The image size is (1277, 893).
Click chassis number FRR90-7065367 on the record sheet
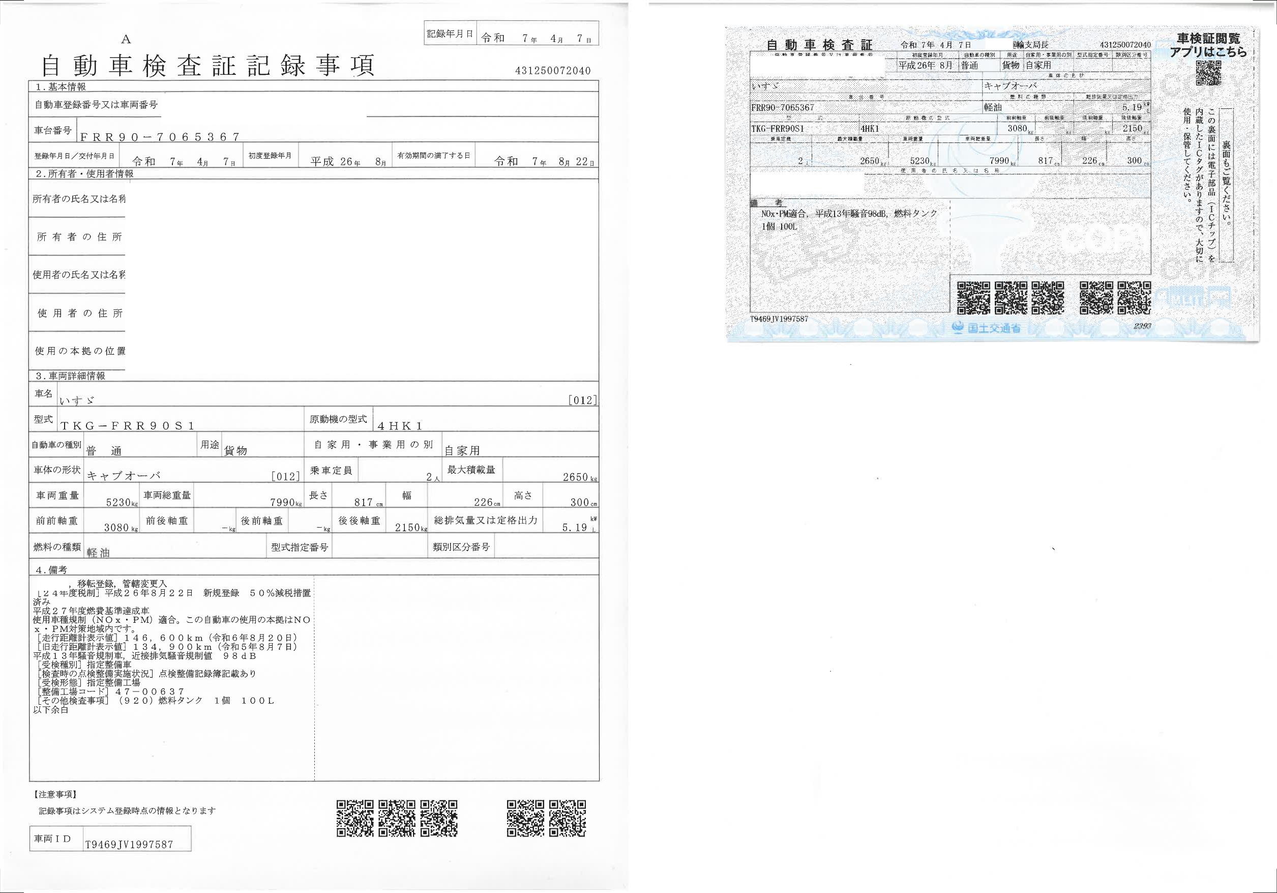click(x=160, y=136)
